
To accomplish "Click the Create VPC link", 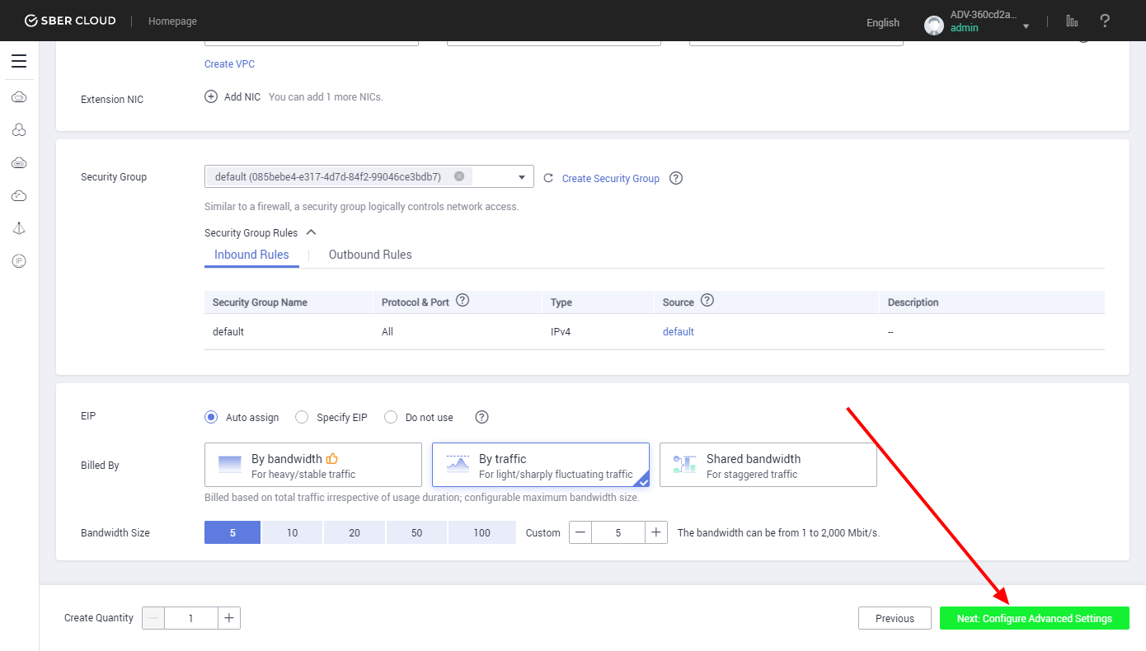I will (x=229, y=64).
